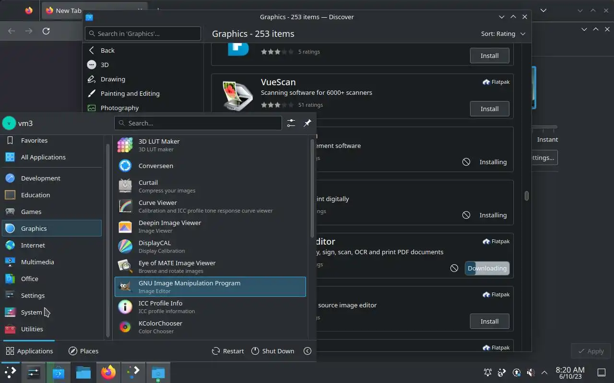Open launcher configuration settings icon
The width and height of the screenshot is (614, 383).
pyautogui.click(x=291, y=123)
